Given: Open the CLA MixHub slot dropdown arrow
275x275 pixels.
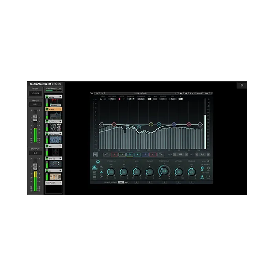Looking at the screenshot, I should (x=60, y=121).
